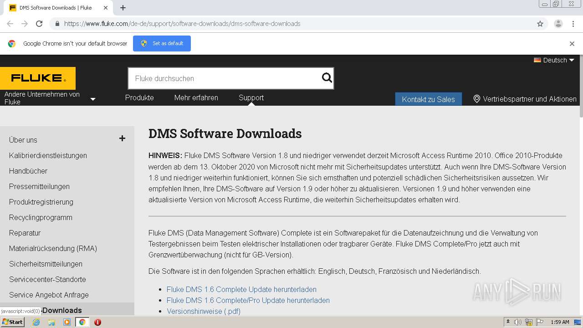Image resolution: width=583 pixels, height=328 pixels.
Task: Click the taskbar clock 1:59 AM
Action: click(x=560, y=322)
